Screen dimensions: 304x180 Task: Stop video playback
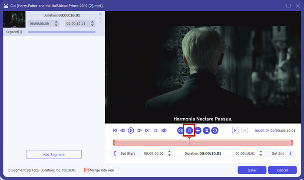pyautogui.click(x=155, y=130)
